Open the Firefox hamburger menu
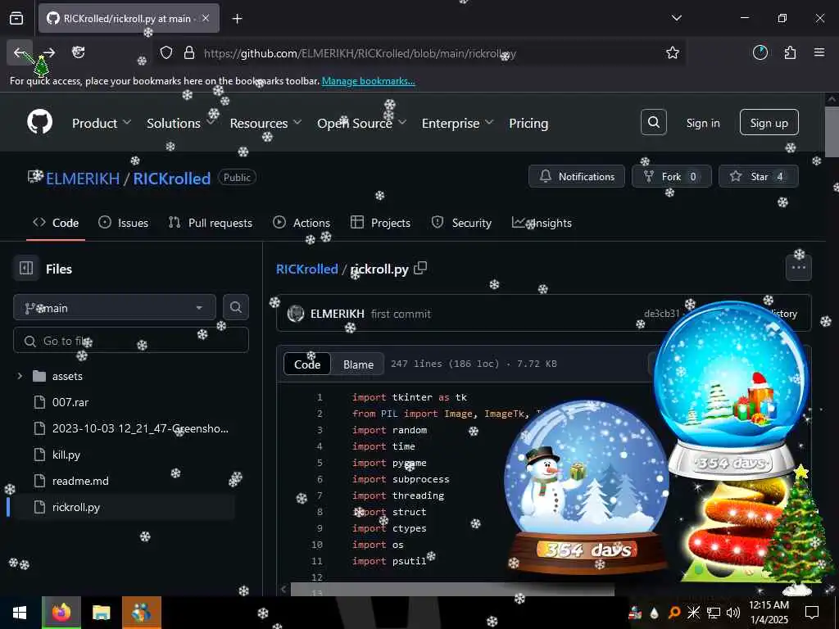 819,52
